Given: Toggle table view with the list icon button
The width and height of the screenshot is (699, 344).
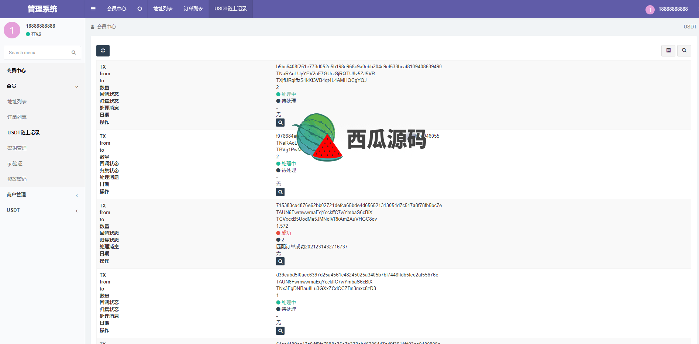Looking at the screenshot, I should [x=668, y=51].
